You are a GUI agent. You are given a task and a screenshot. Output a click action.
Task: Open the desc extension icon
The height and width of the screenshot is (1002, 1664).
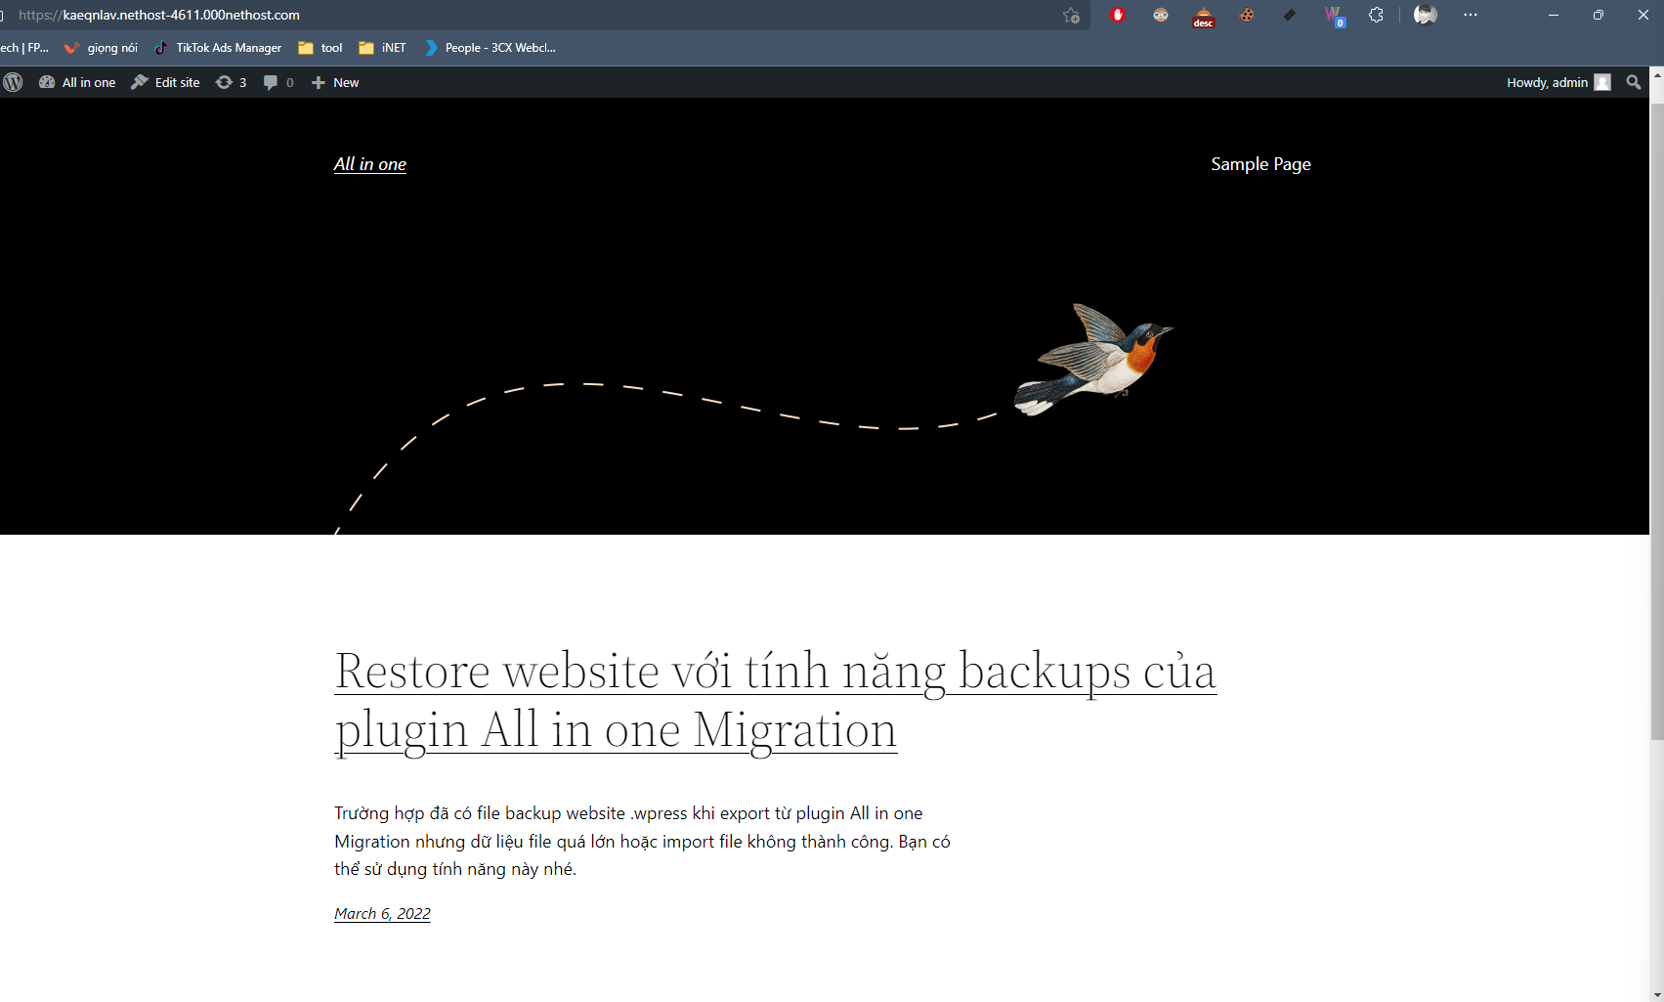1204,17
